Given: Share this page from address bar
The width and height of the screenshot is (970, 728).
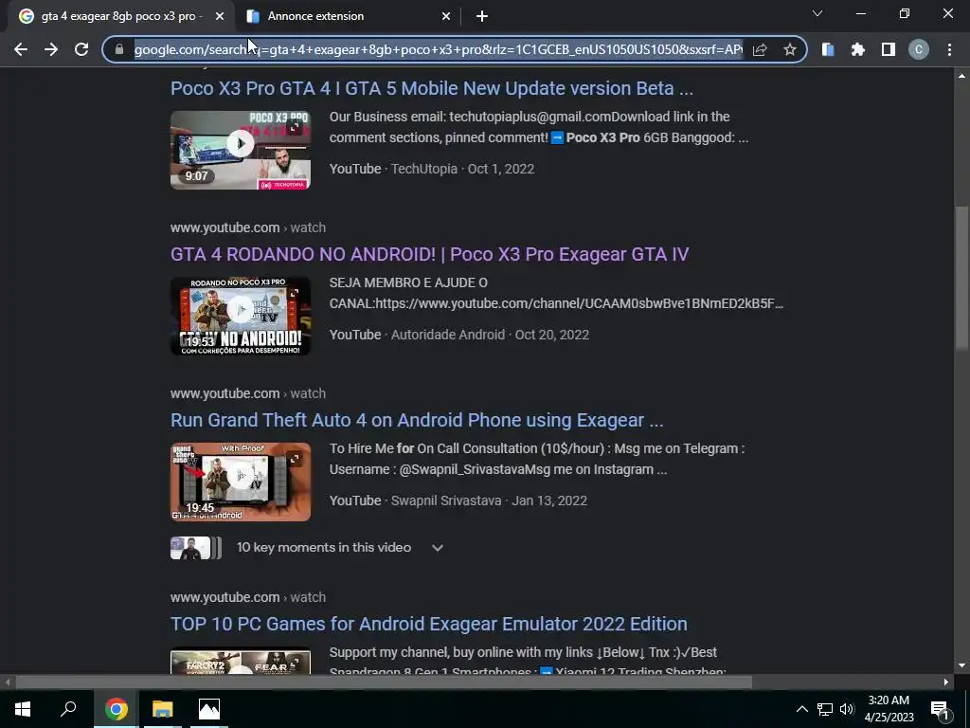Looking at the screenshot, I should click(760, 49).
